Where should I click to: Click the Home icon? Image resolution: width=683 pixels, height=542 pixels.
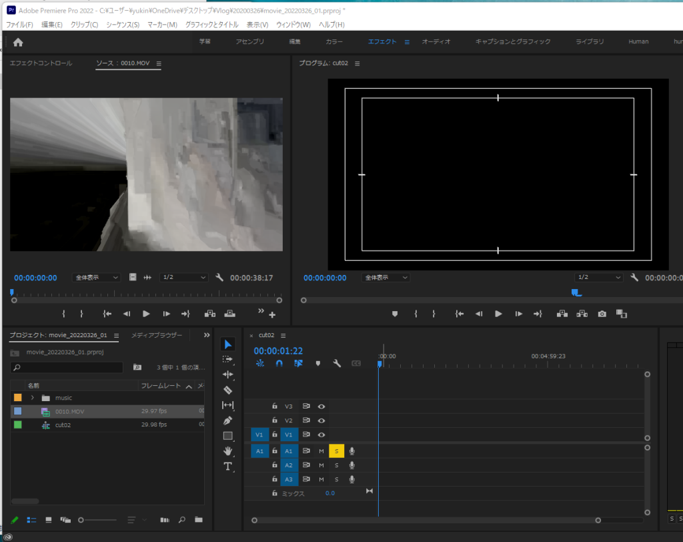[18, 42]
